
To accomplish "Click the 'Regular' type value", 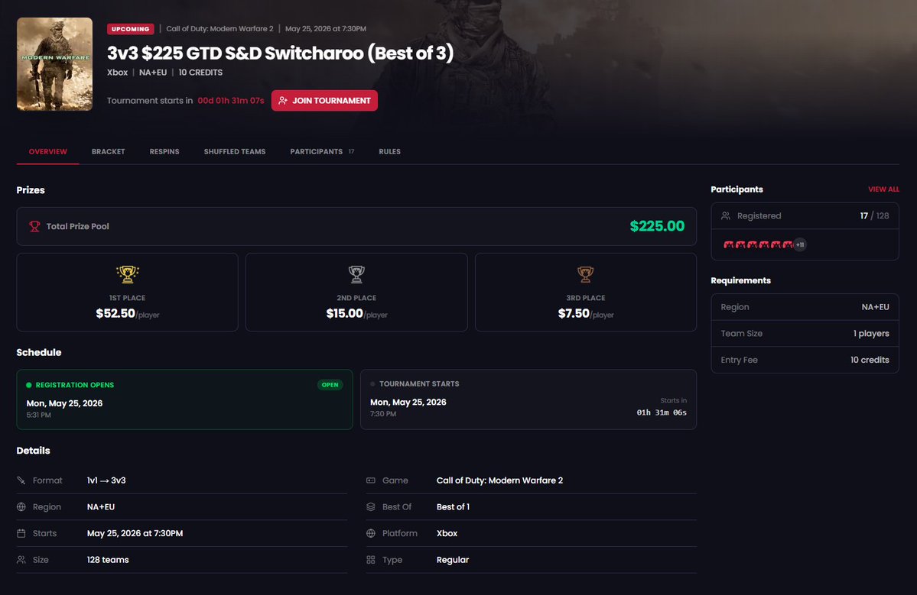I will click(x=453, y=559).
